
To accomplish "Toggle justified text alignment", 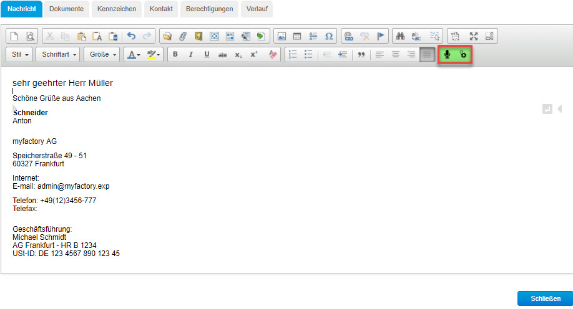I will (427, 55).
